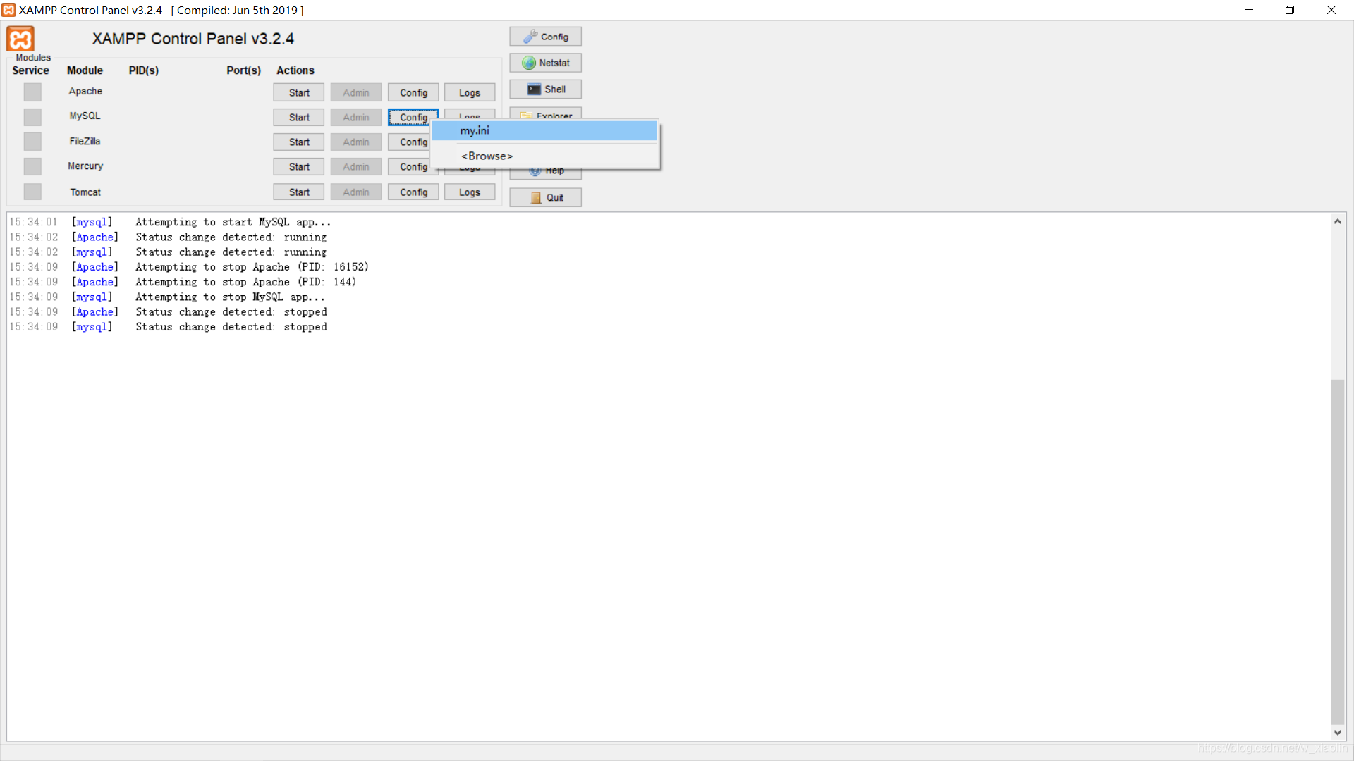Image resolution: width=1354 pixels, height=761 pixels.
Task: Click log scrollbar down arrow
Action: pyautogui.click(x=1337, y=733)
